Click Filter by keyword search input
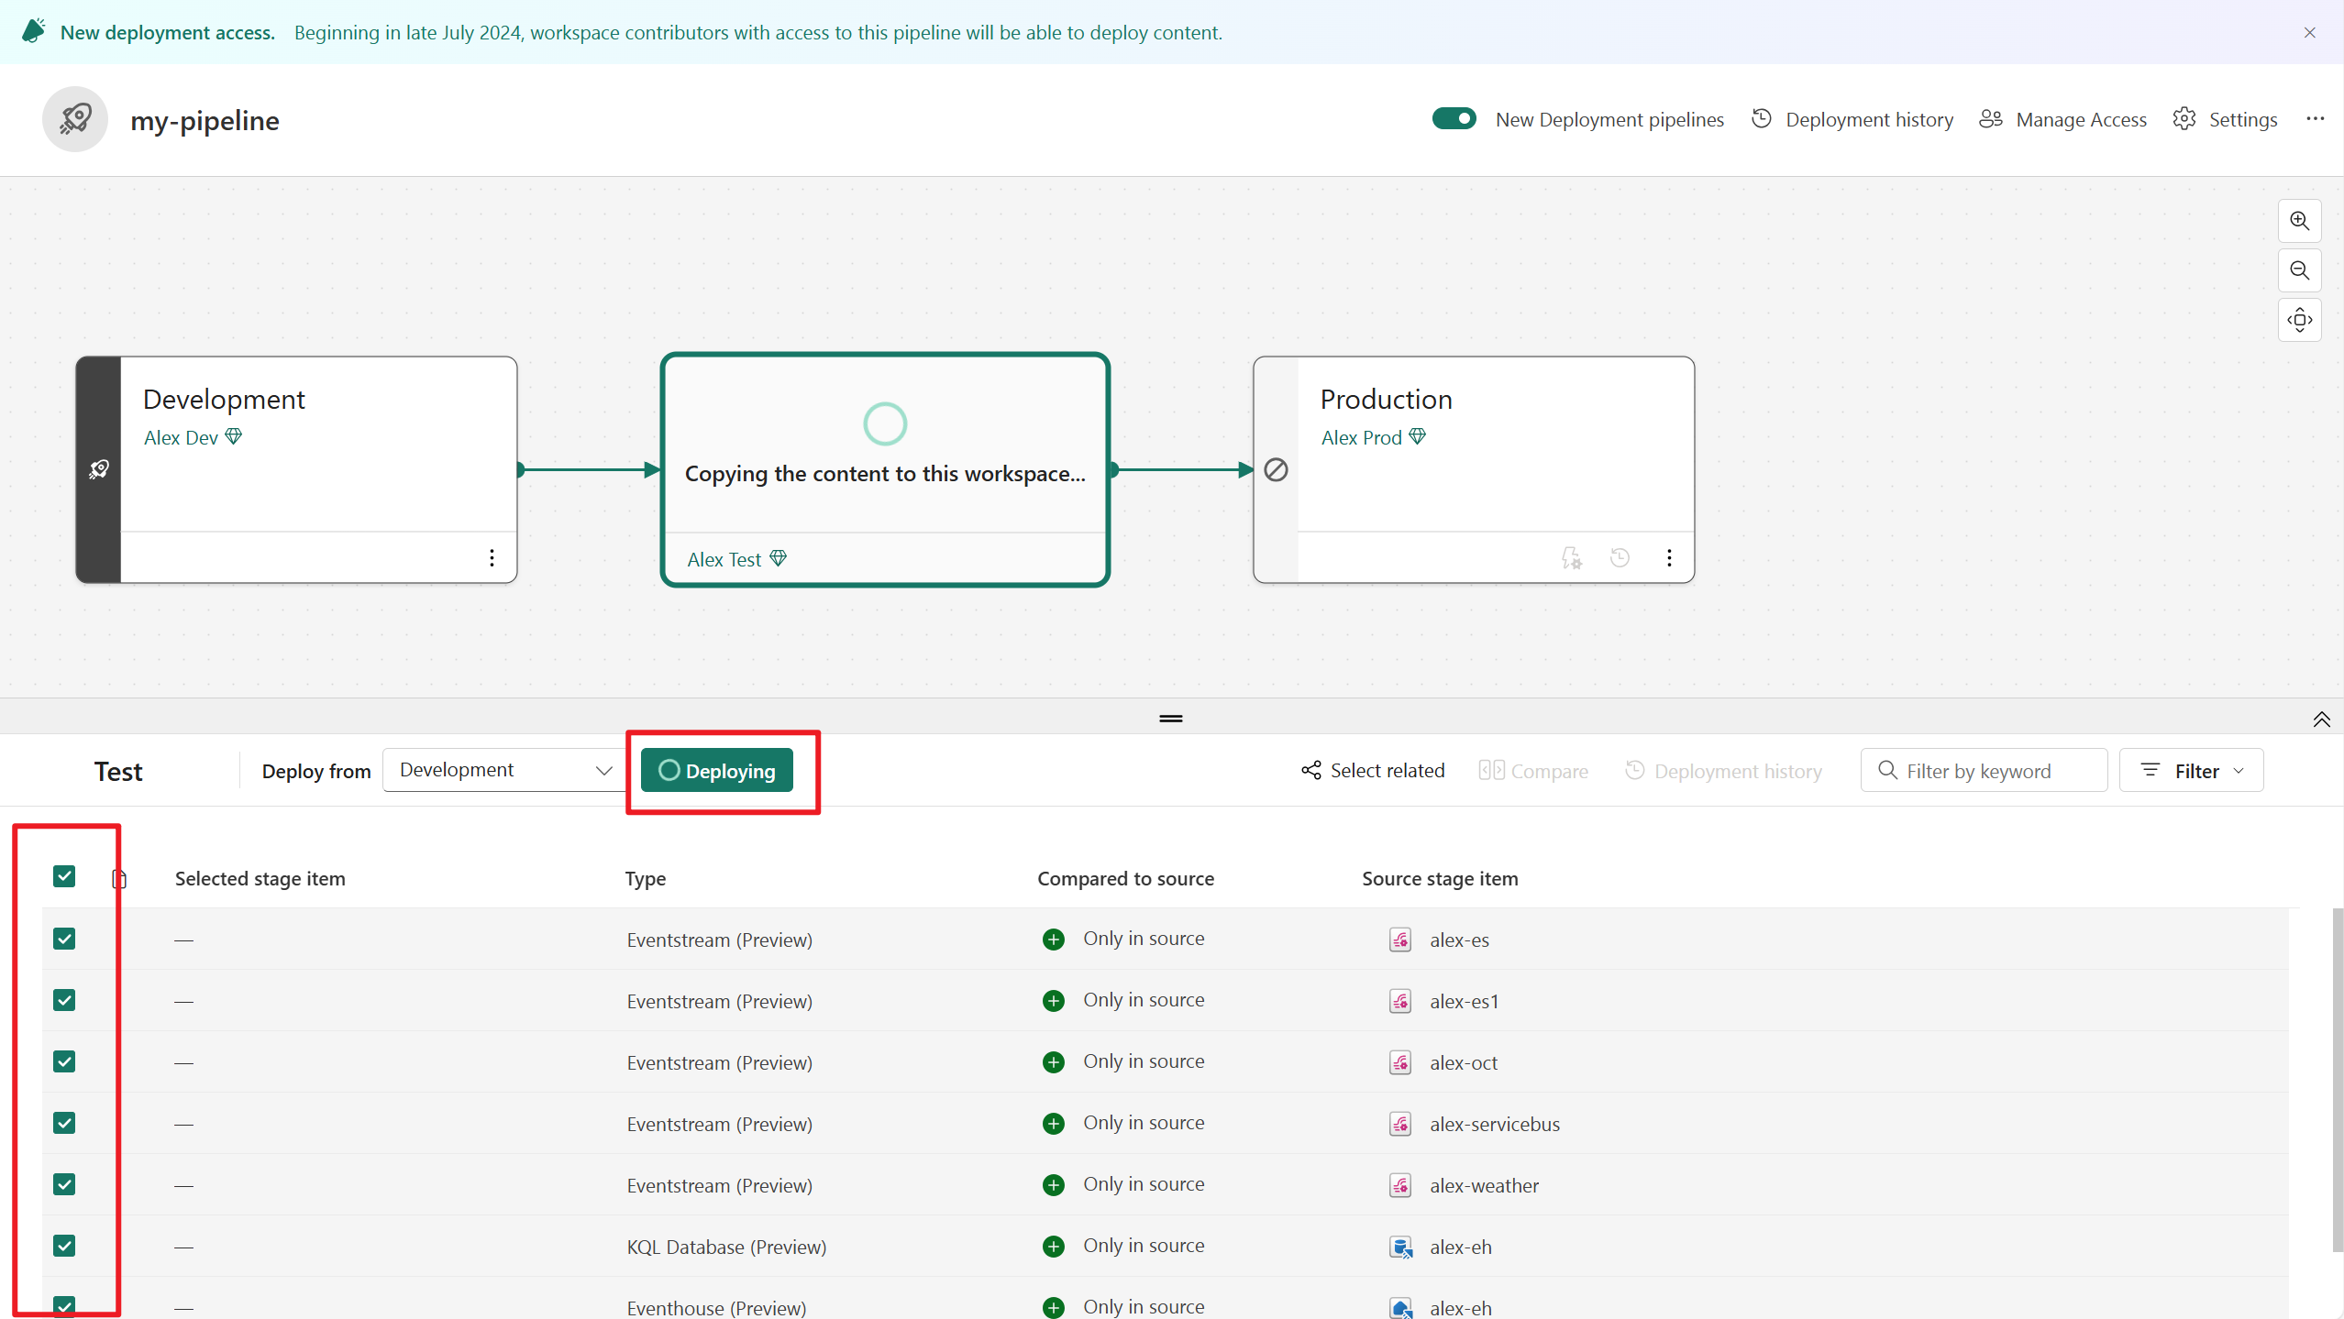Viewport: 2344px width, 1319px height. click(1984, 771)
